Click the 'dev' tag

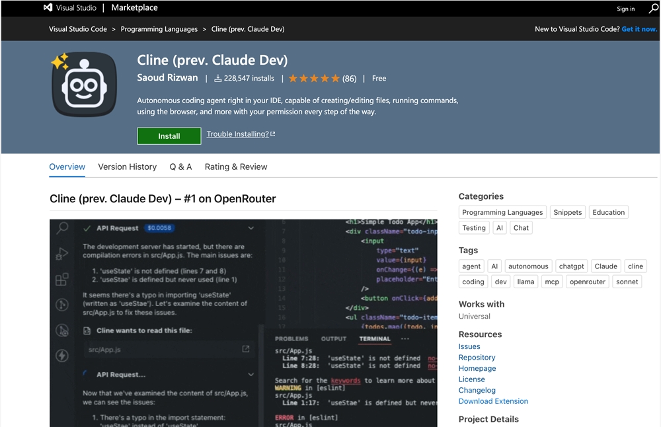tap(501, 282)
